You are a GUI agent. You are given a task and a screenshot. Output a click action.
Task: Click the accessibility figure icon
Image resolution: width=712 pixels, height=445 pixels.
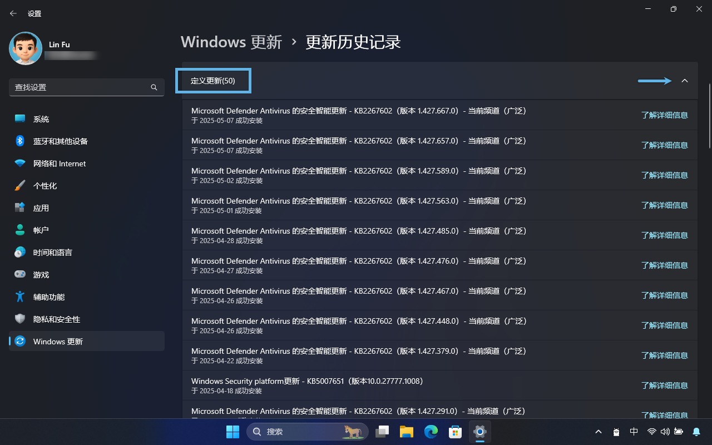point(20,297)
